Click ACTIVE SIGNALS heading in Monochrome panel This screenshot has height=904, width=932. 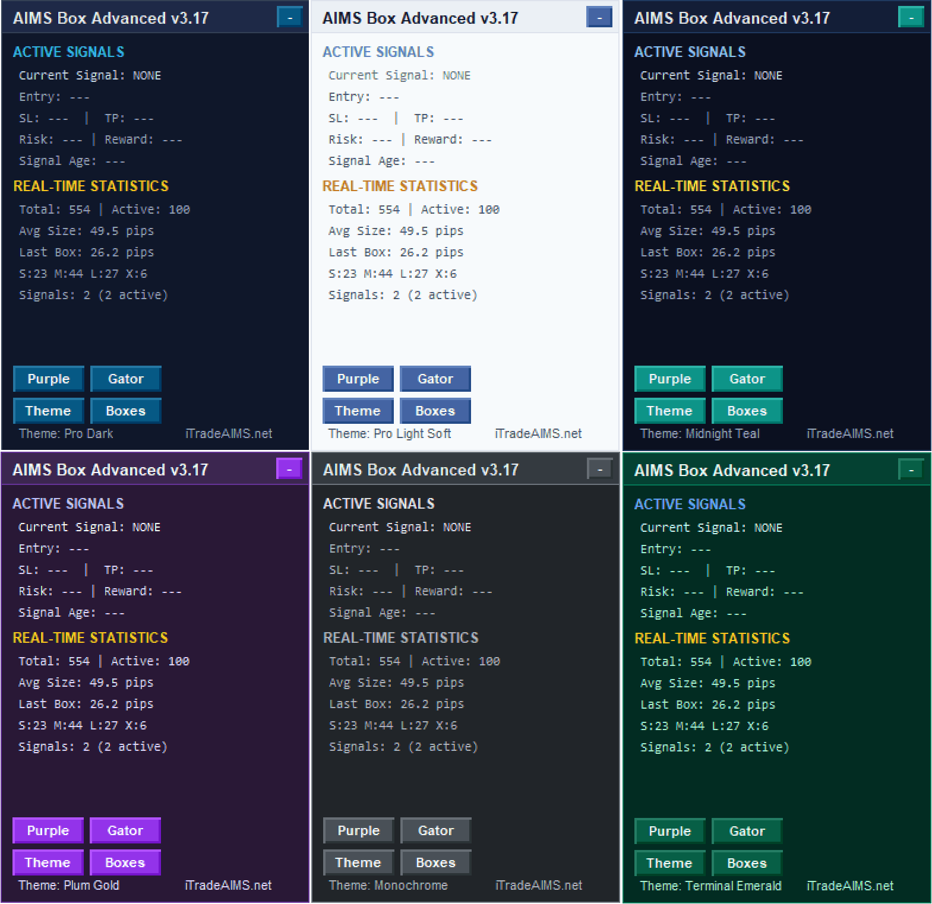point(379,504)
